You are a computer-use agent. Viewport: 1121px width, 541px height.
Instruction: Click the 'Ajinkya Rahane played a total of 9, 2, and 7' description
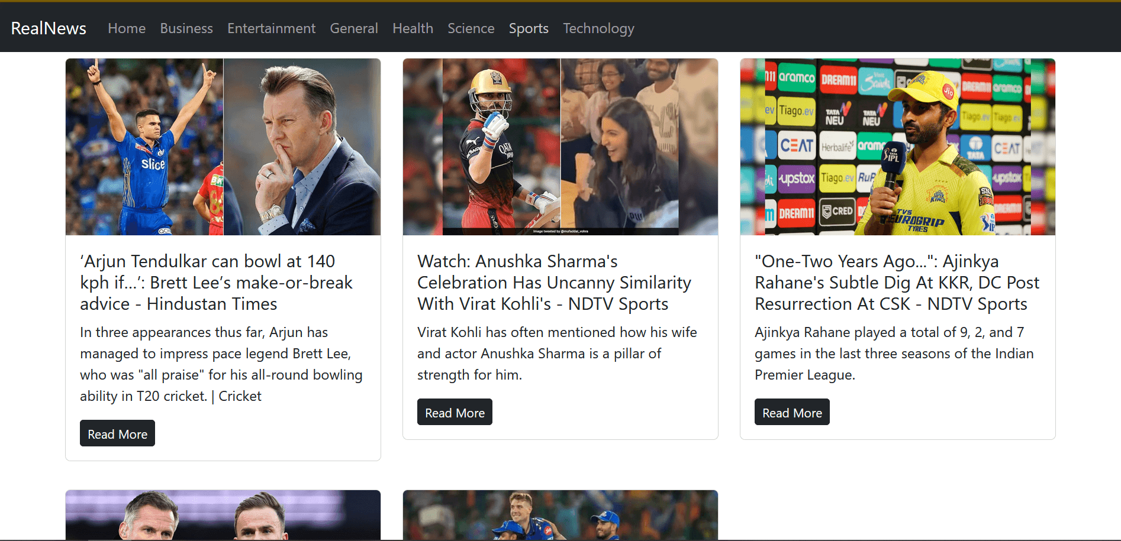coord(894,354)
